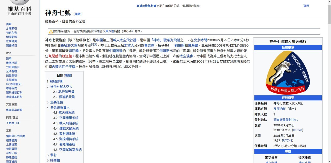Open the 編輯 link beside the title

tap(78, 14)
